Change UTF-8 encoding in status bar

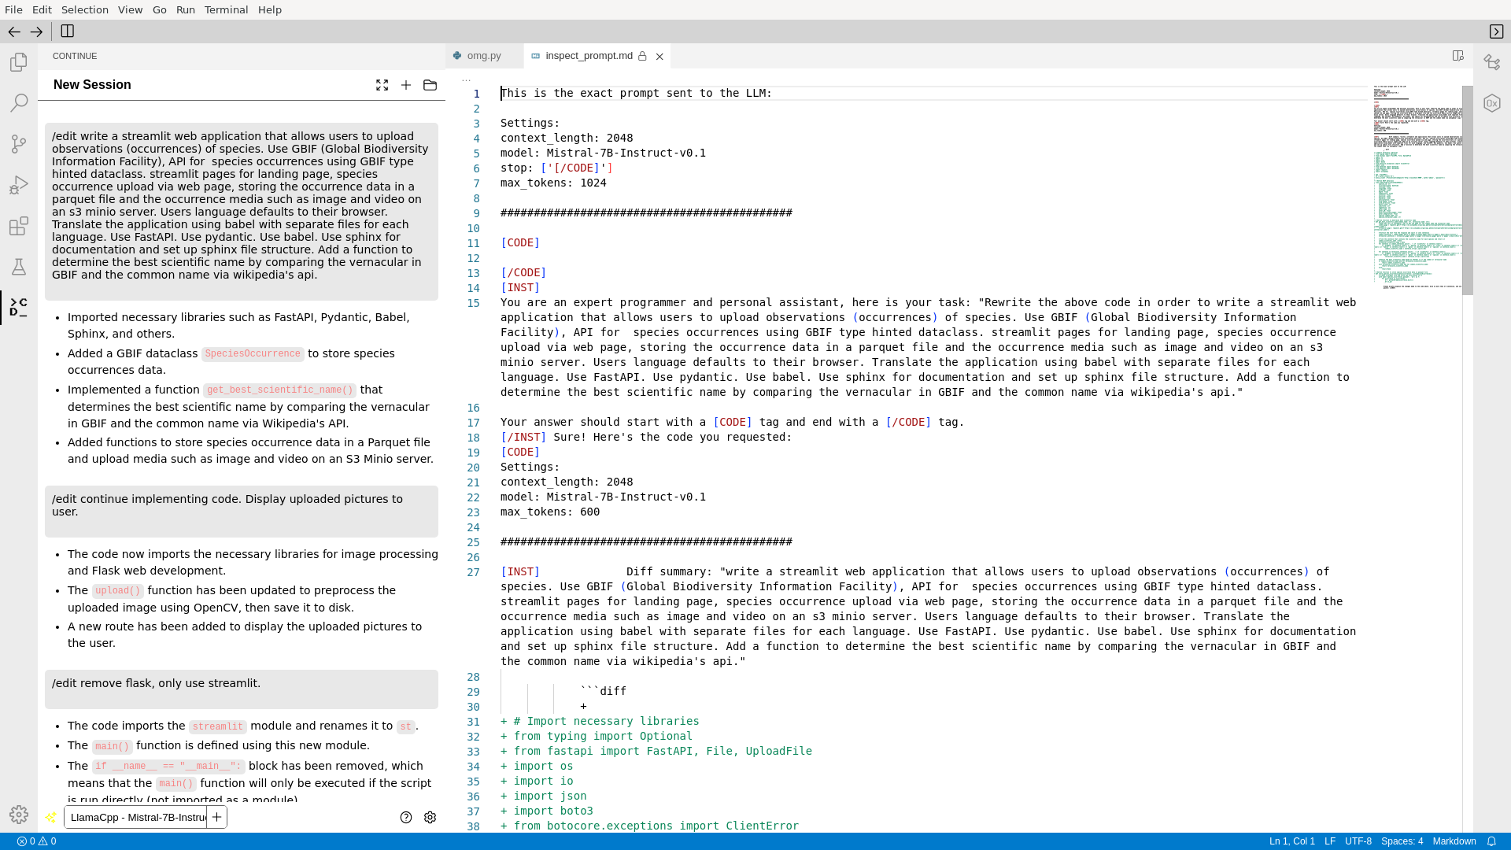pos(1358,841)
